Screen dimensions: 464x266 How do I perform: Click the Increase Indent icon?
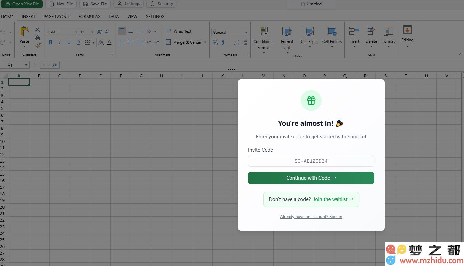pos(157,42)
